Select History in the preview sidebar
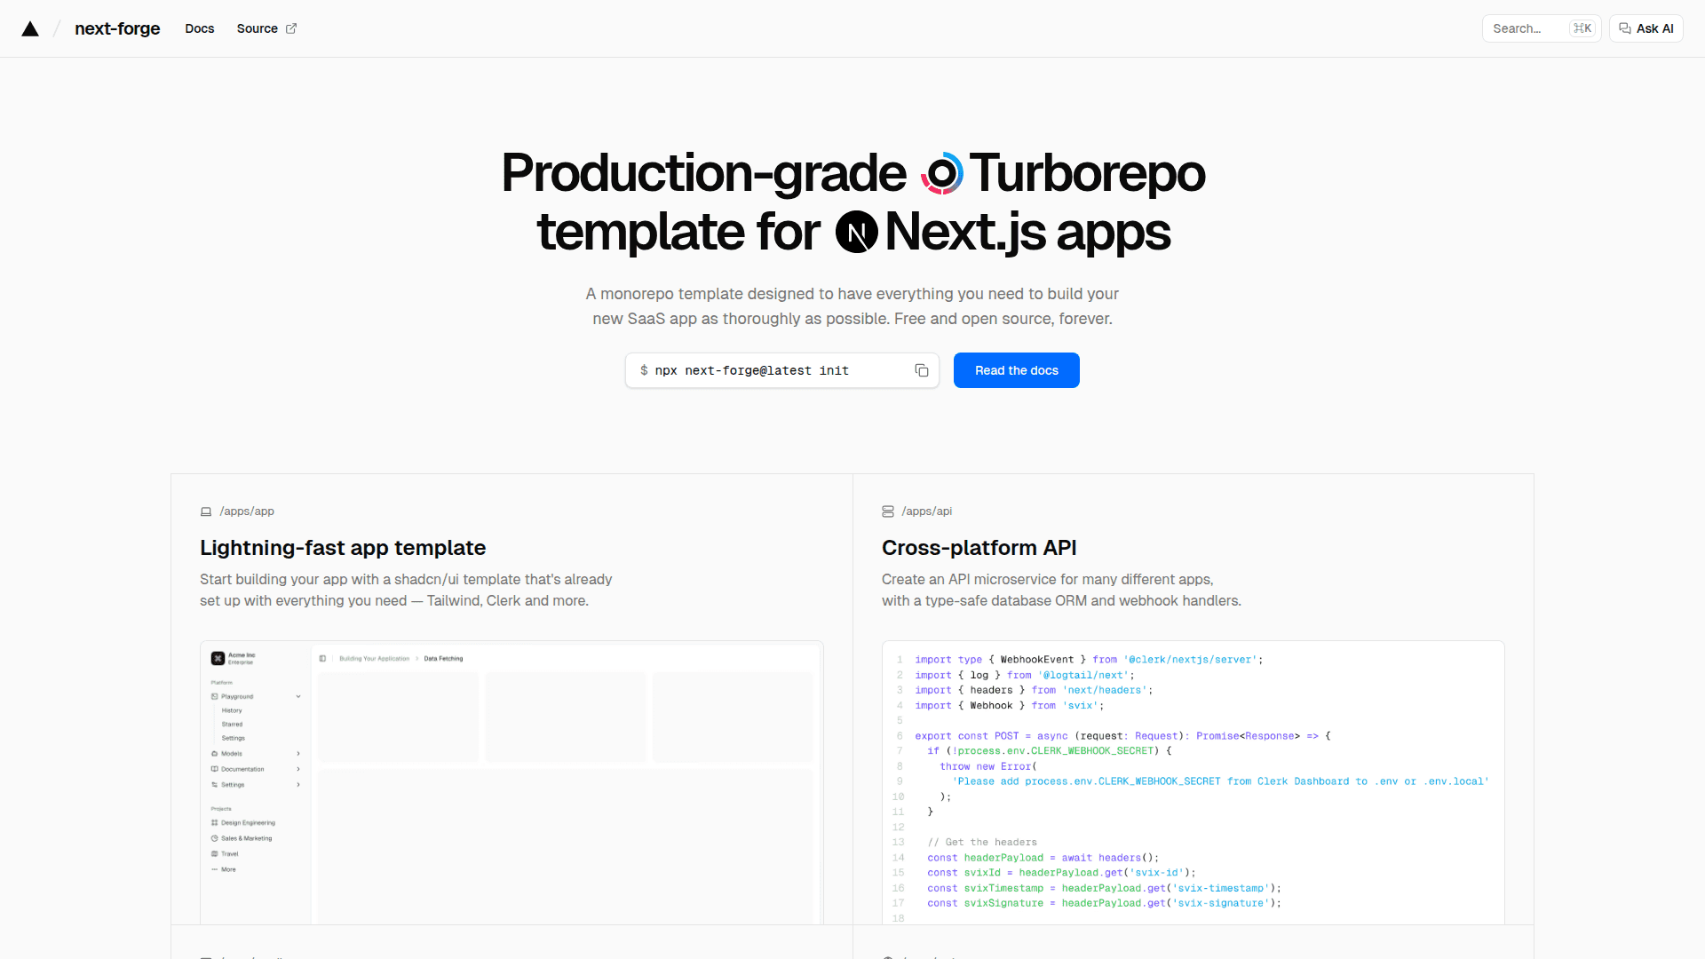The height and width of the screenshot is (959, 1705). [x=232, y=710]
